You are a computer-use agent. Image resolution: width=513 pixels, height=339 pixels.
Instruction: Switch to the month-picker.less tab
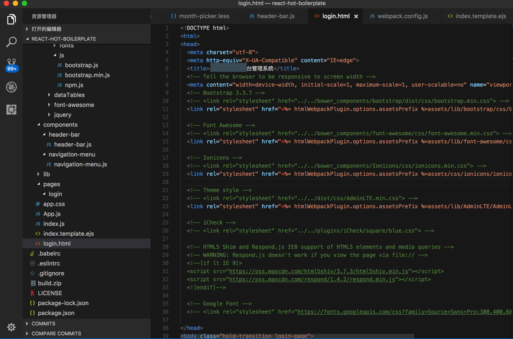pyautogui.click(x=204, y=16)
